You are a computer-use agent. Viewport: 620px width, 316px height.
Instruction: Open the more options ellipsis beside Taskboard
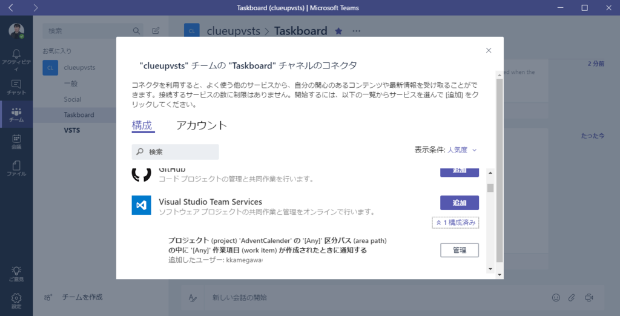point(356,31)
